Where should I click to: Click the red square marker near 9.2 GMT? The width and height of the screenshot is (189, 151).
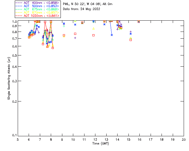tap(64, 35)
